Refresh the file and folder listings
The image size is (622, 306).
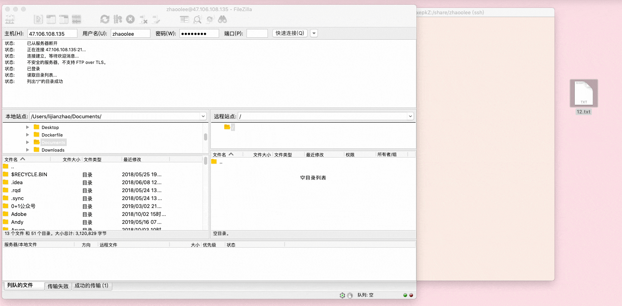pyautogui.click(x=105, y=19)
